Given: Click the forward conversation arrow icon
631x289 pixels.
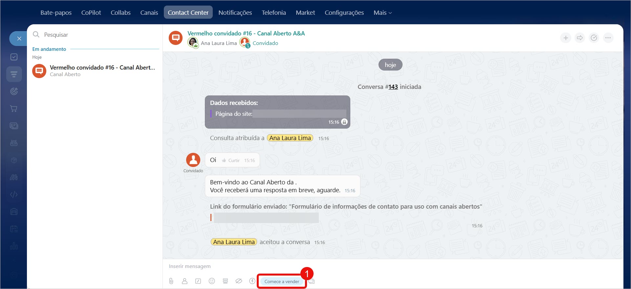Looking at the screenshot, I should pyautogui.click(x=580, y=38).
